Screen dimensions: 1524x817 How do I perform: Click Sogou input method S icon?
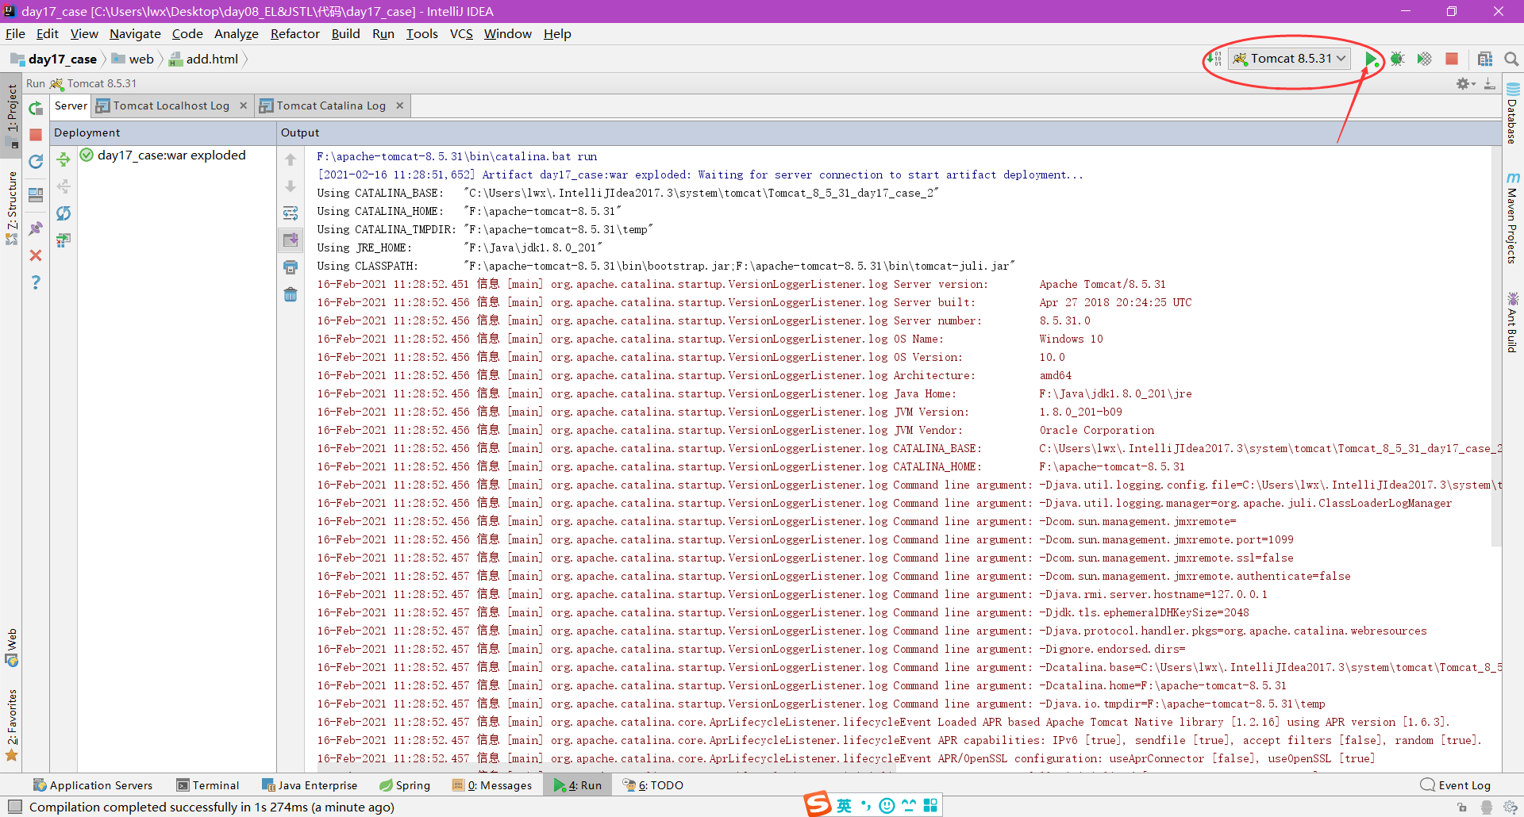(818, 804)
